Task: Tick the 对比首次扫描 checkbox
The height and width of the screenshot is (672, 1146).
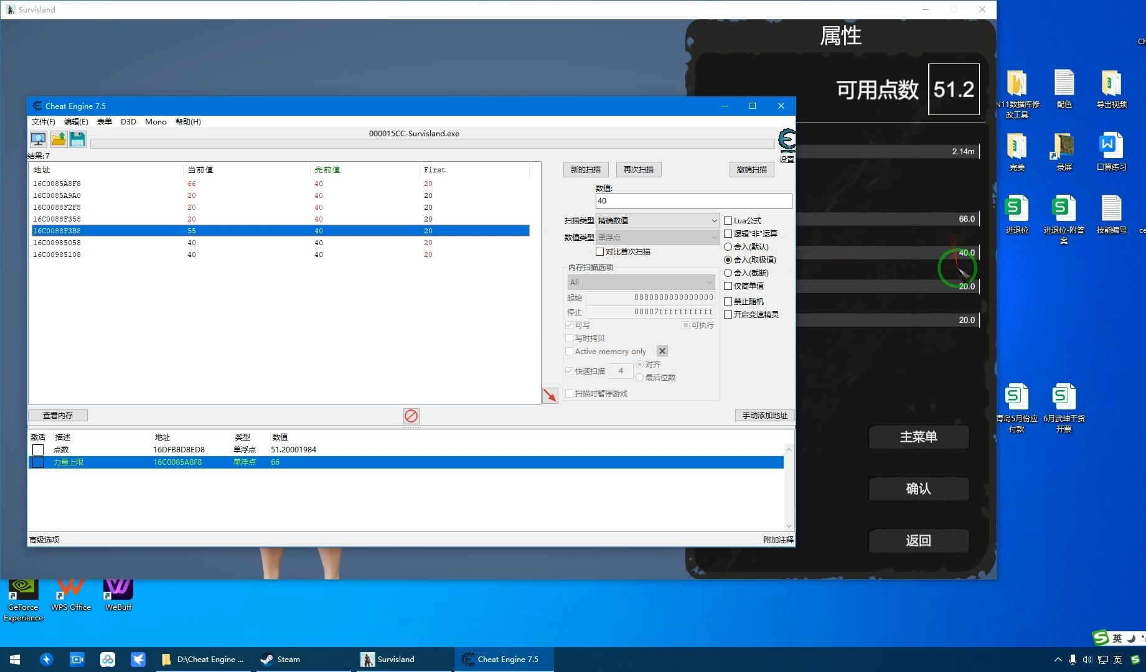Action: pyautogui.click(x=599, y=251)
